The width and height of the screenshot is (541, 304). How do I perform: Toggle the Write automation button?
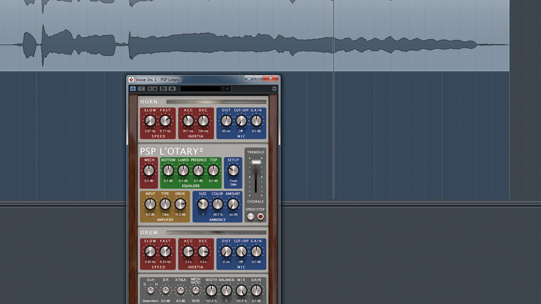pos(155,88)
